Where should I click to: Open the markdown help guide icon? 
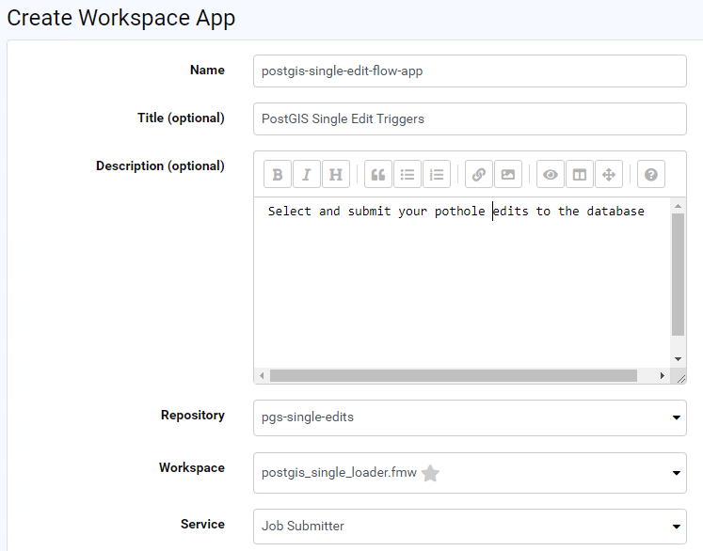point(651,175)
